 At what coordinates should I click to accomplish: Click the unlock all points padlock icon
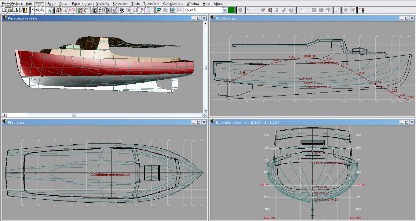pos(291,10)
